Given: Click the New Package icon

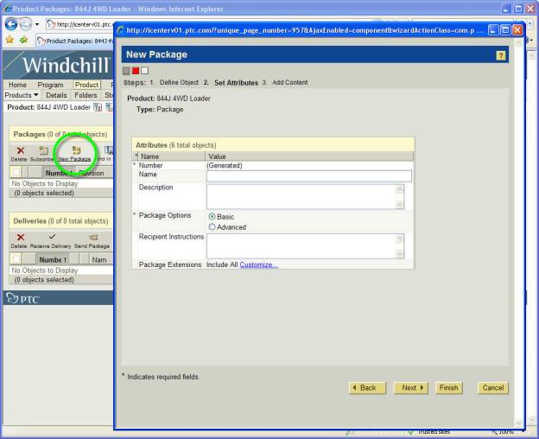Looking at the screenshot, I should (76, 150).
